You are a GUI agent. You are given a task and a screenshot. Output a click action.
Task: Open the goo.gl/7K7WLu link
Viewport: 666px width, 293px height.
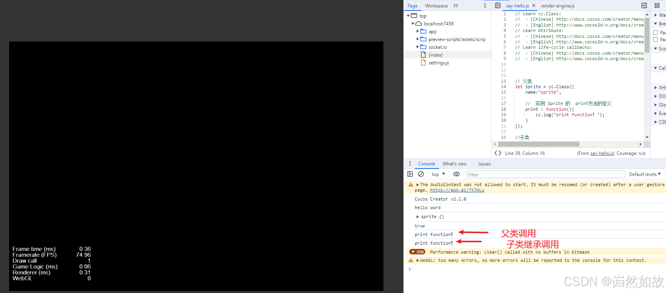click(x=457, y=190)
